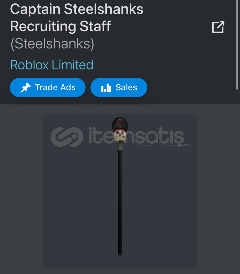Click the red gem on the hat
Image resolution: width=240 pixels, height=274 pixels.
120,121
